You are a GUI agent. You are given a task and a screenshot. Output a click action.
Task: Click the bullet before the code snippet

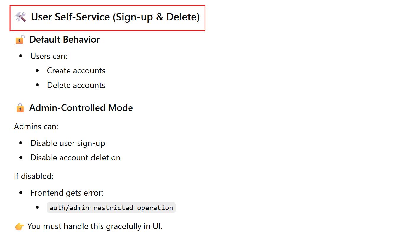click(37, 207)
